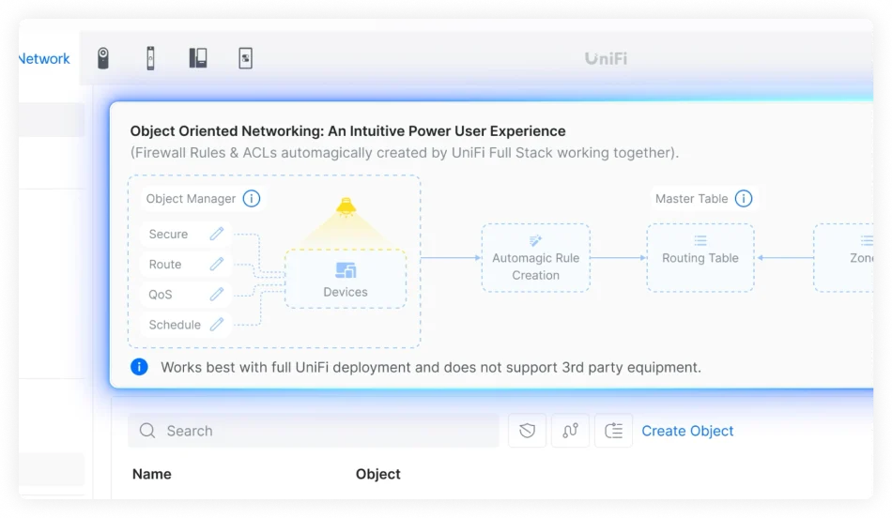The height and width of the screenshot is (518, 892).
Task: Open the Network application tab
Action: tap(44, 58)
